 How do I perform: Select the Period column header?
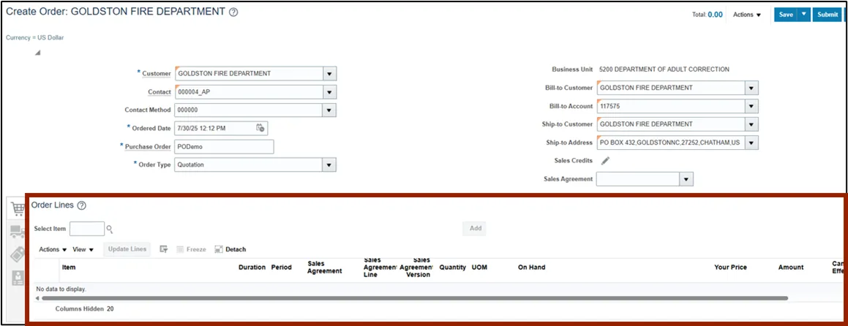point(281,267)
